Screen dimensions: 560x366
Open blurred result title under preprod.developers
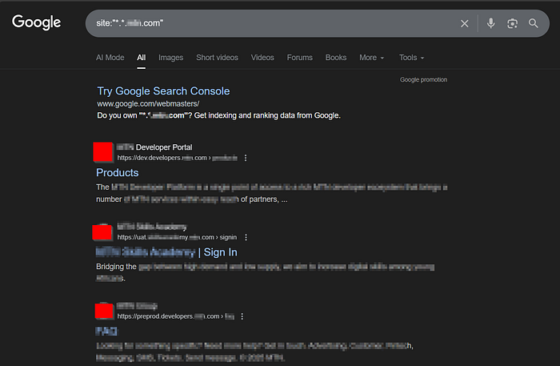106,332
